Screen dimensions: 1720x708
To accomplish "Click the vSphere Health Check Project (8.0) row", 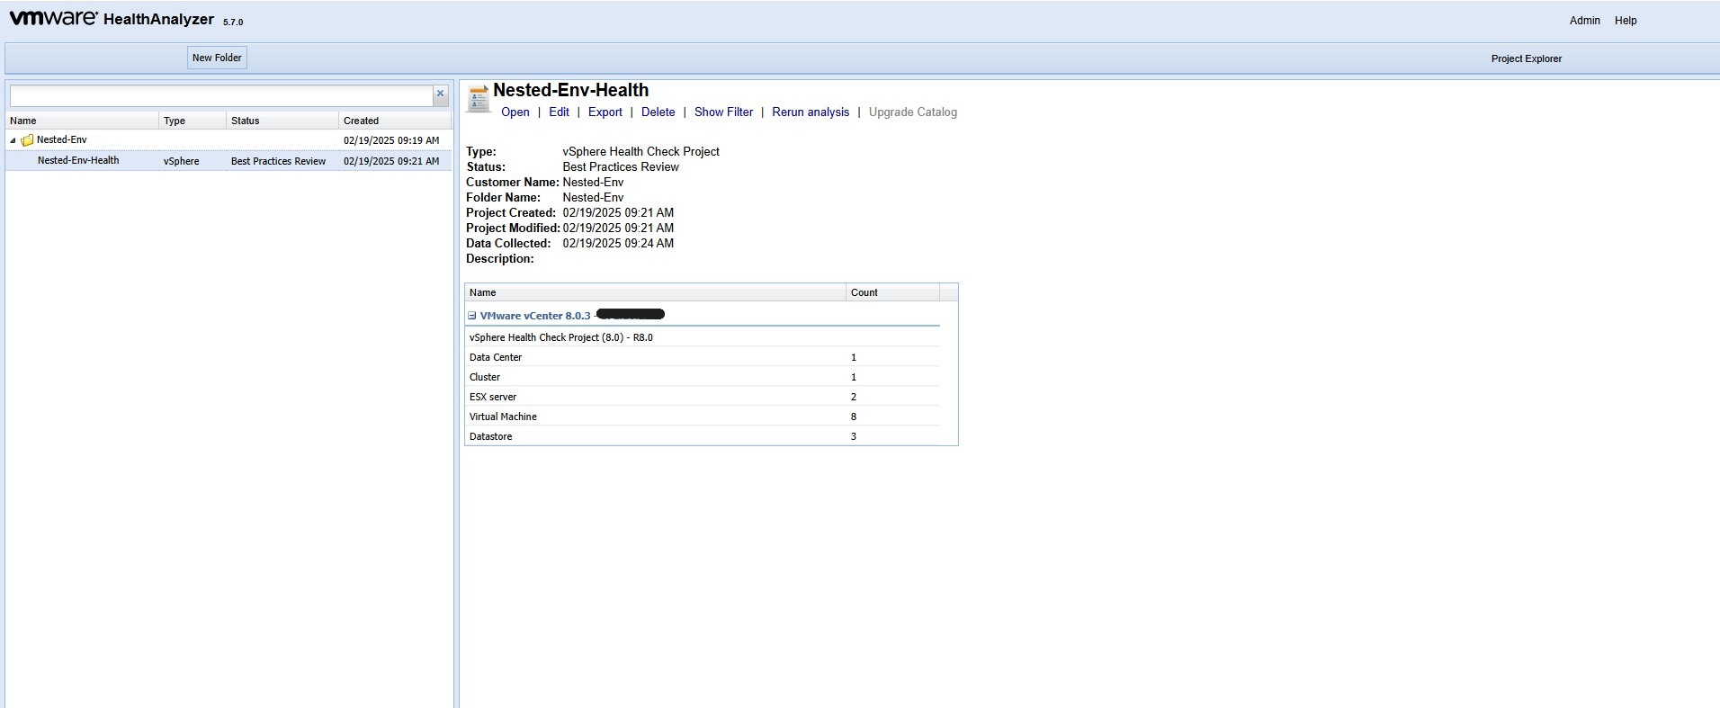I will pos(703,337).
